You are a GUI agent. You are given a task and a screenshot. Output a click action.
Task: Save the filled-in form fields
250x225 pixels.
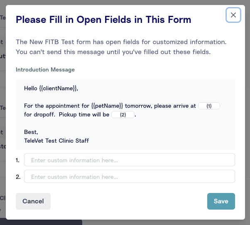(221, 201)
